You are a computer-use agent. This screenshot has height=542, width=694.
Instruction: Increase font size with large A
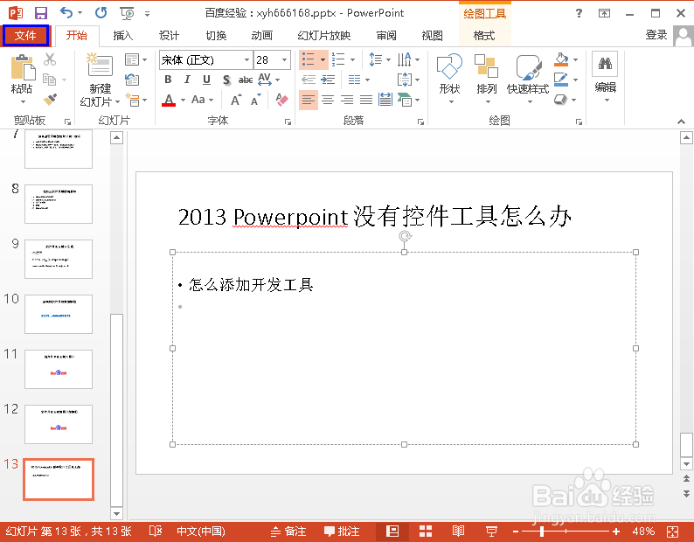pos(236,100)
